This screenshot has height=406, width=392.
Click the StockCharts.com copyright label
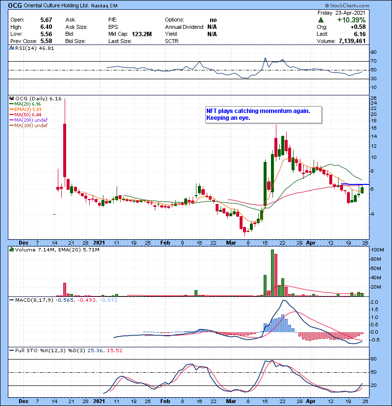(x=347, y=5)
